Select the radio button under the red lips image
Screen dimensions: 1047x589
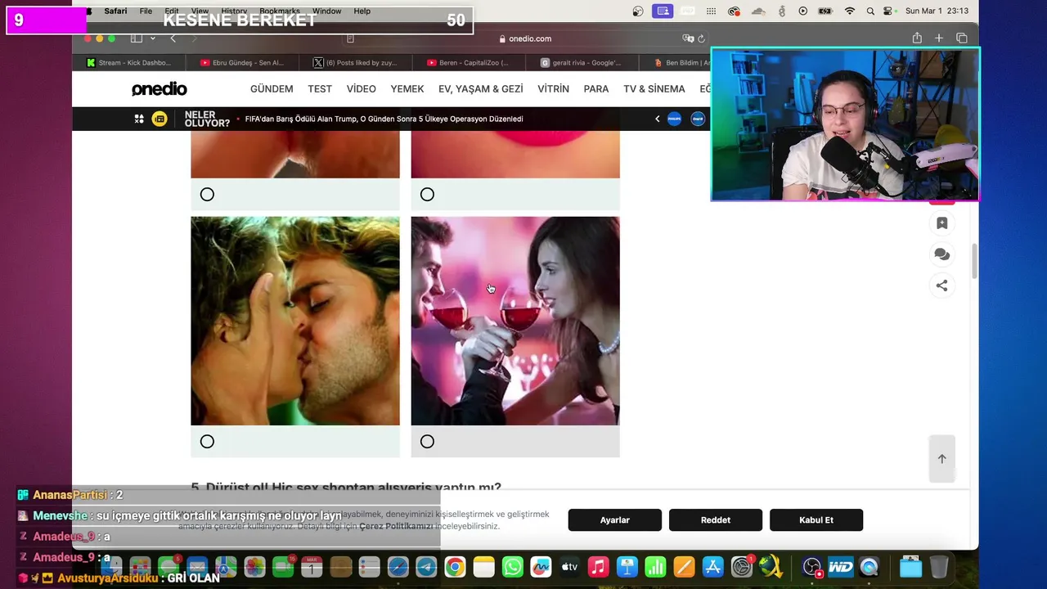point(427,195)
